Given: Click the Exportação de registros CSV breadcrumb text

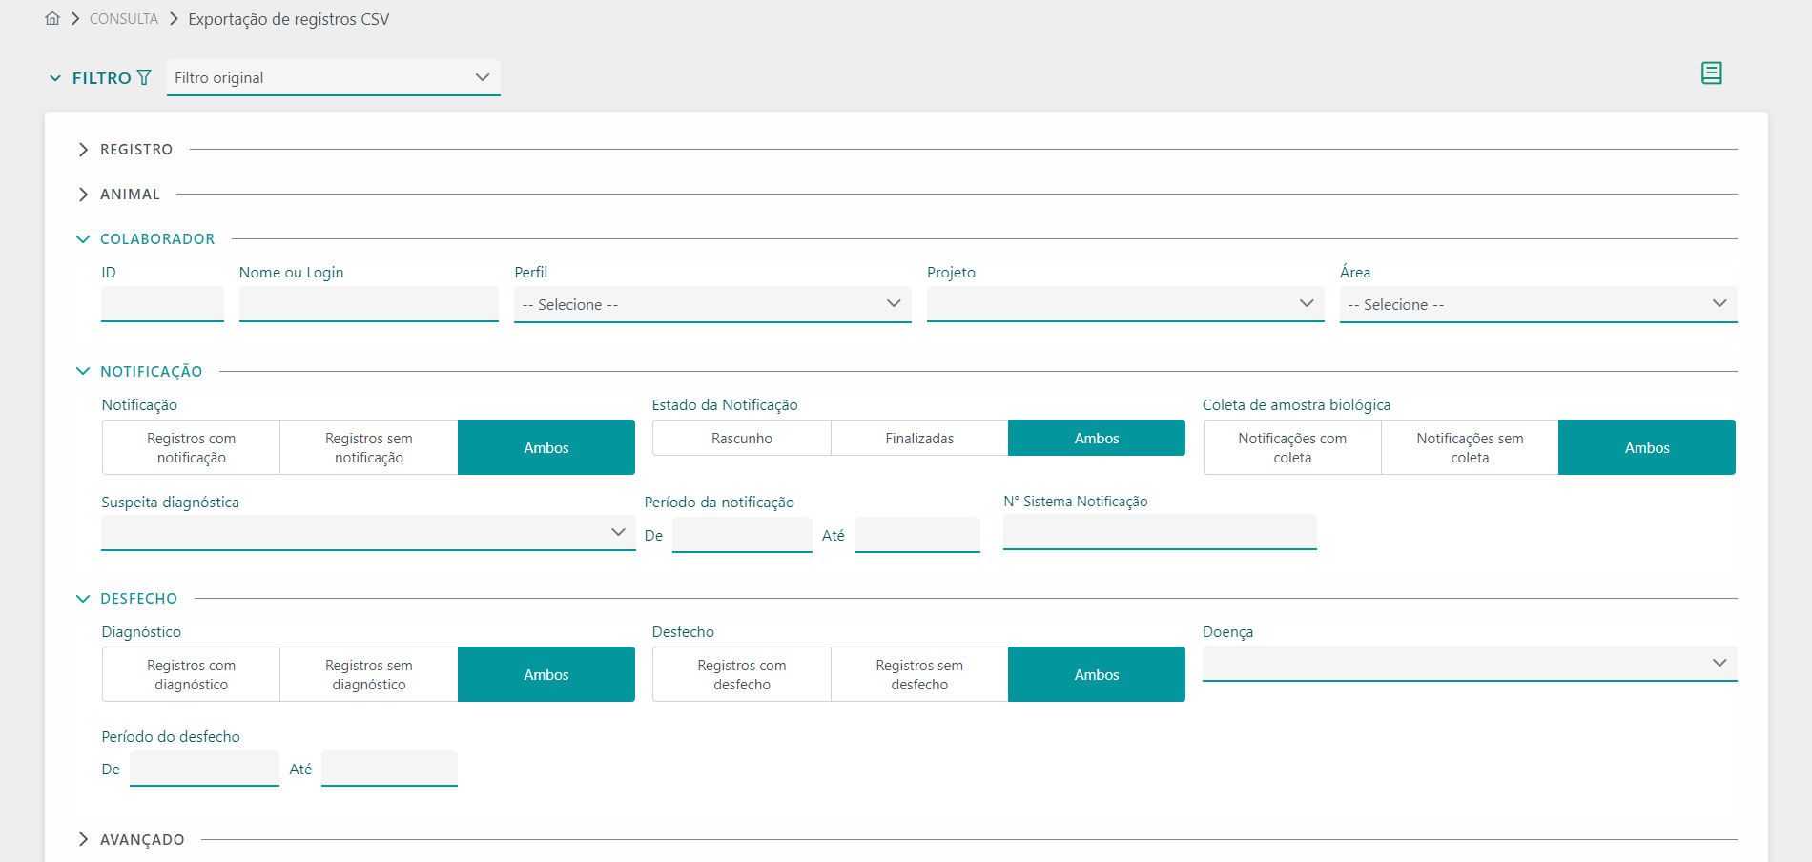Looking at the screenshot, I should [289, 19].
